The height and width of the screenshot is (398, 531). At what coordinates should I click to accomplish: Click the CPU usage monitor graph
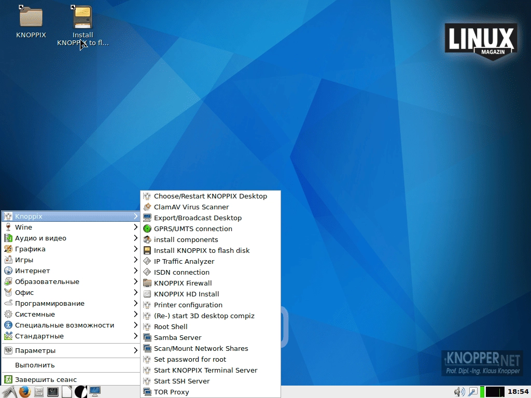[x=495, y=392]
